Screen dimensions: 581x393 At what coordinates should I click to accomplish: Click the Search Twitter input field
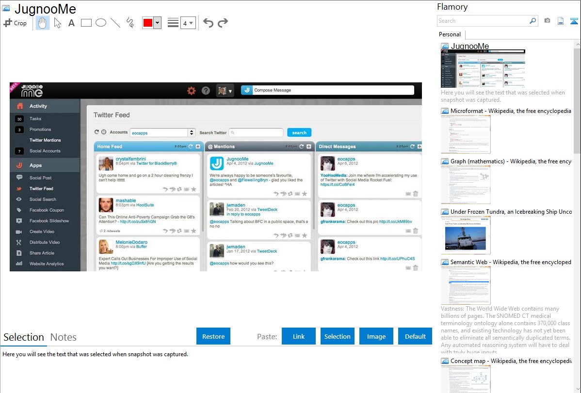pos(256,133)
